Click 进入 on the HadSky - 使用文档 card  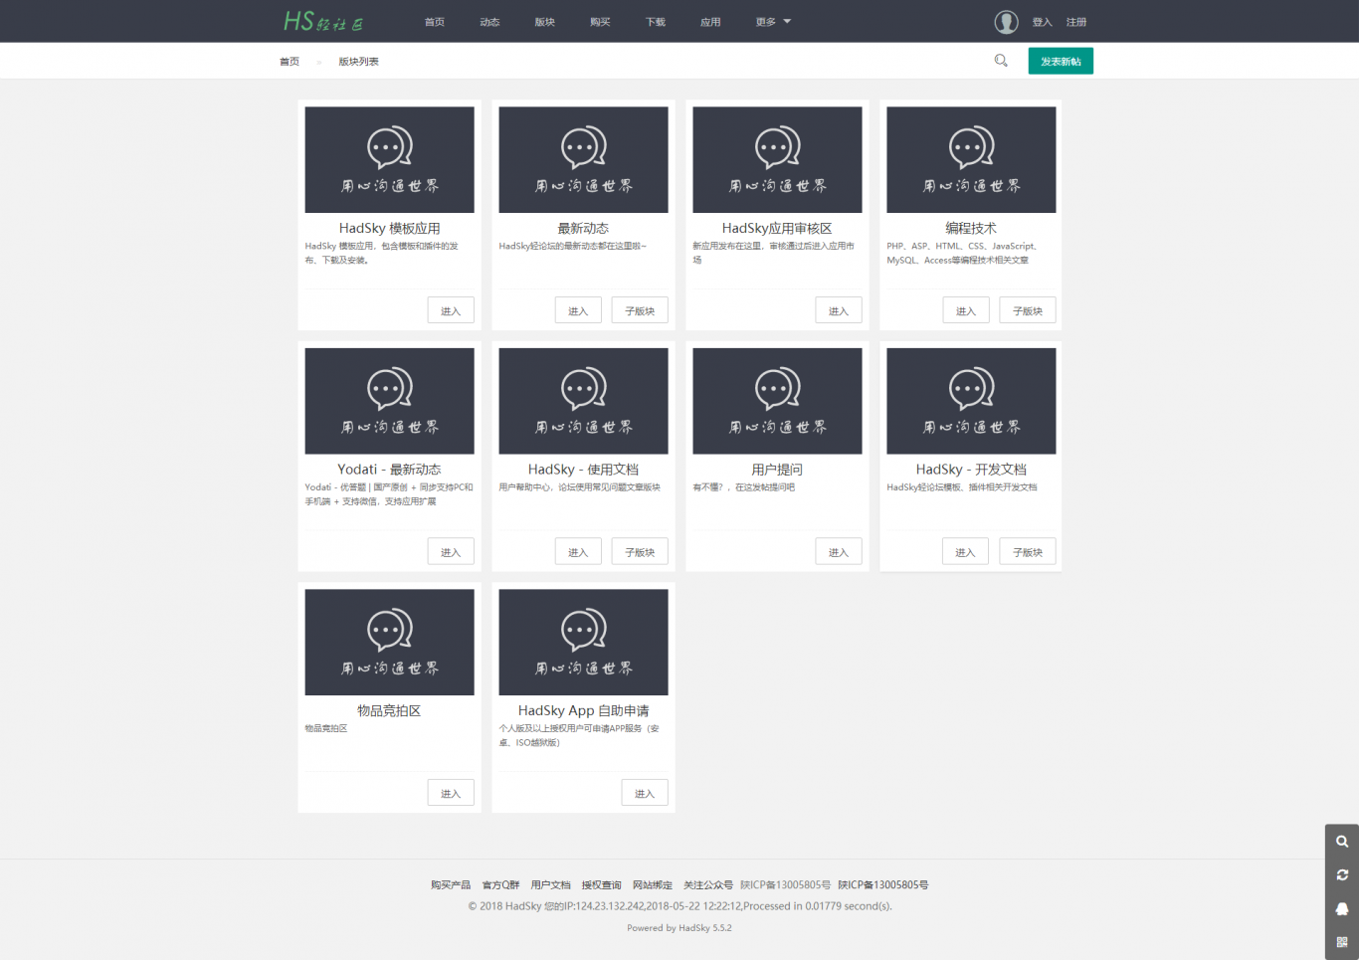[x=578, y=552]
